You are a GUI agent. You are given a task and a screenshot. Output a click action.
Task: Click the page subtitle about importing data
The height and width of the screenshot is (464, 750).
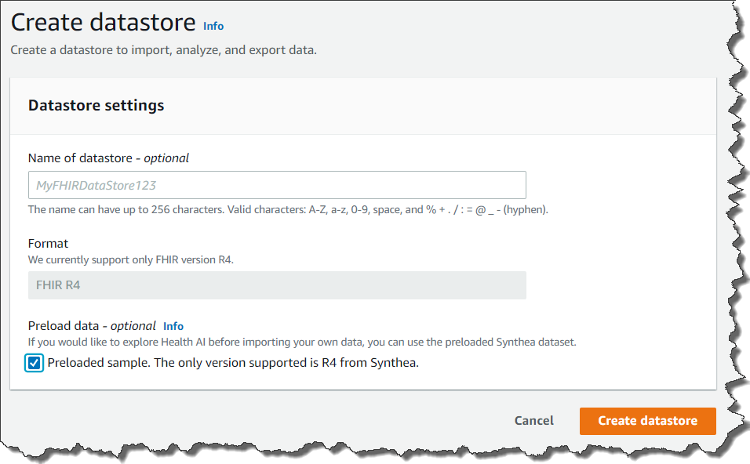tap(163, 50)
